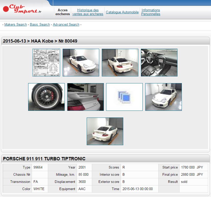Image resolution: width=211 pixels, height=197 pixels.
Task: View wheel and red brake caliper photo
Action: (46, 97)
